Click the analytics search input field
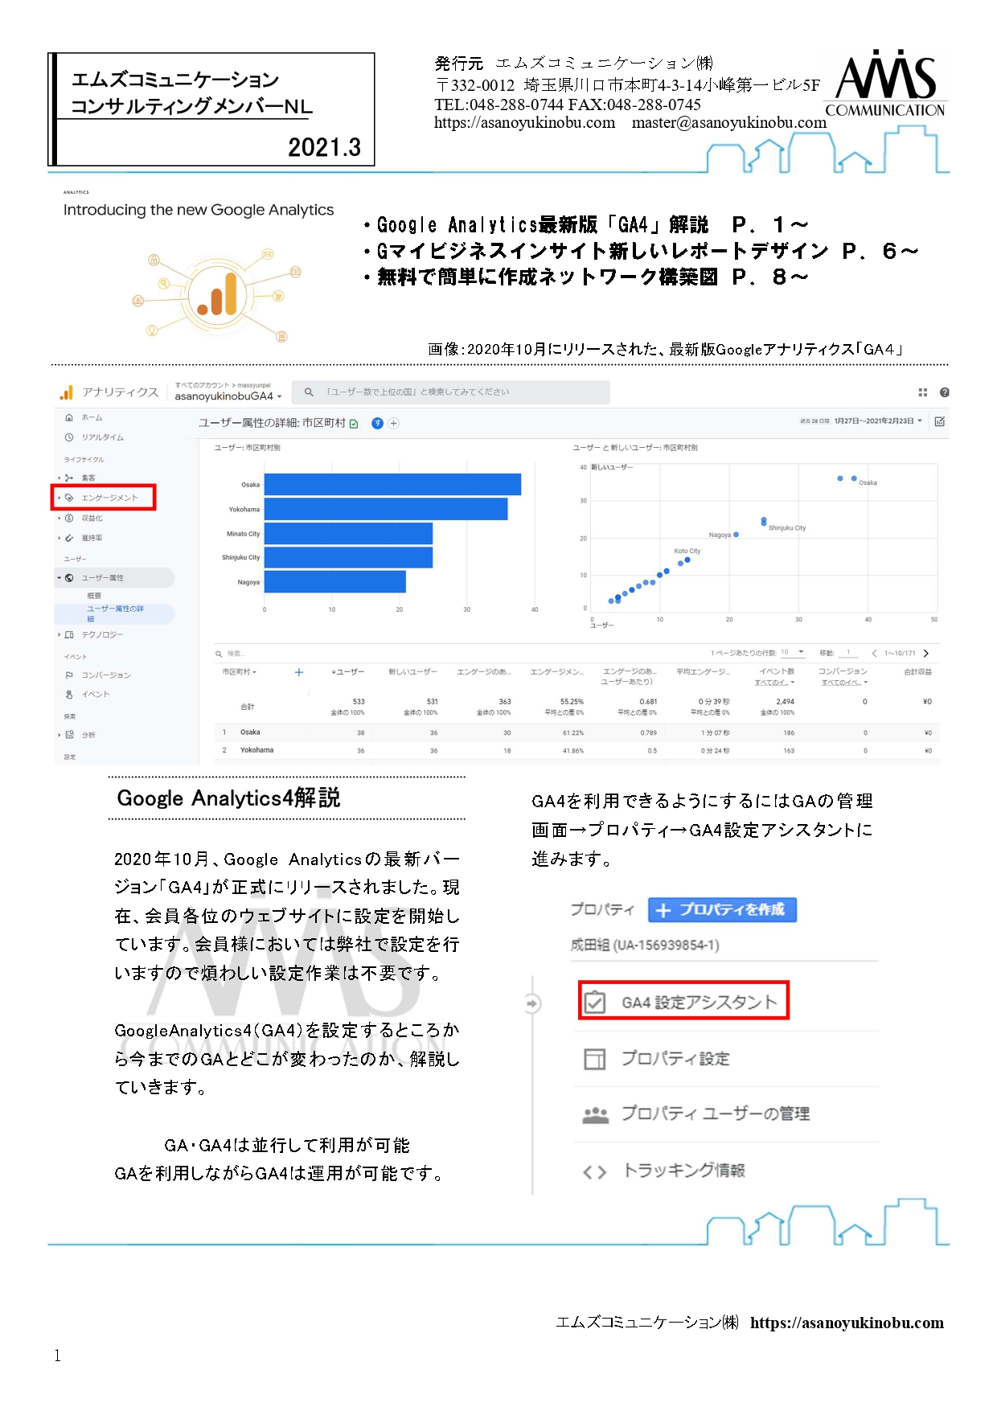The image size is (997, 1411). click(450, 392)
